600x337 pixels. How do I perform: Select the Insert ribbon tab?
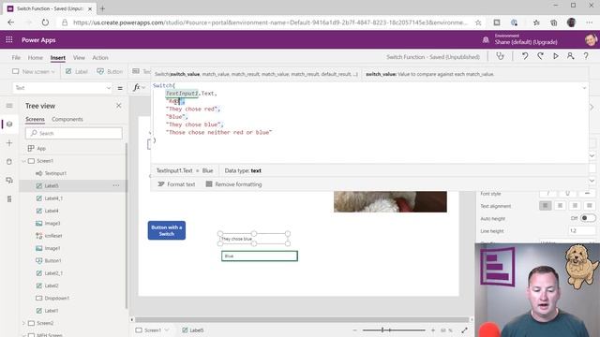(x=58, y=58)
